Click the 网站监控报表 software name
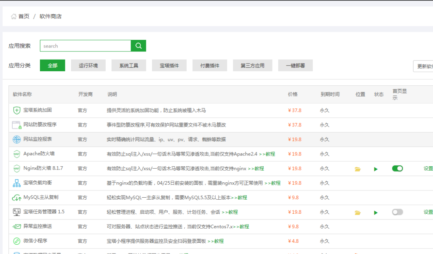This screenshot has height=254, width=433. [x=37, y=139]
